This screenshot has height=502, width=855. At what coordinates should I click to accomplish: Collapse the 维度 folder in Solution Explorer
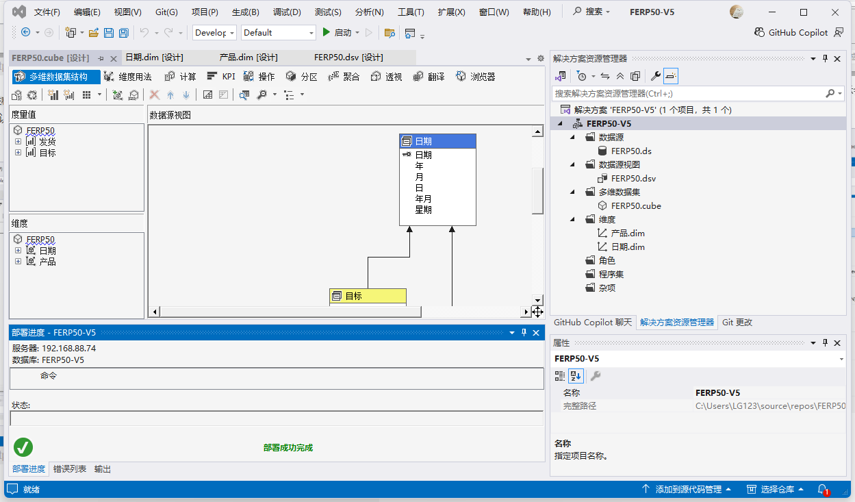574,219
